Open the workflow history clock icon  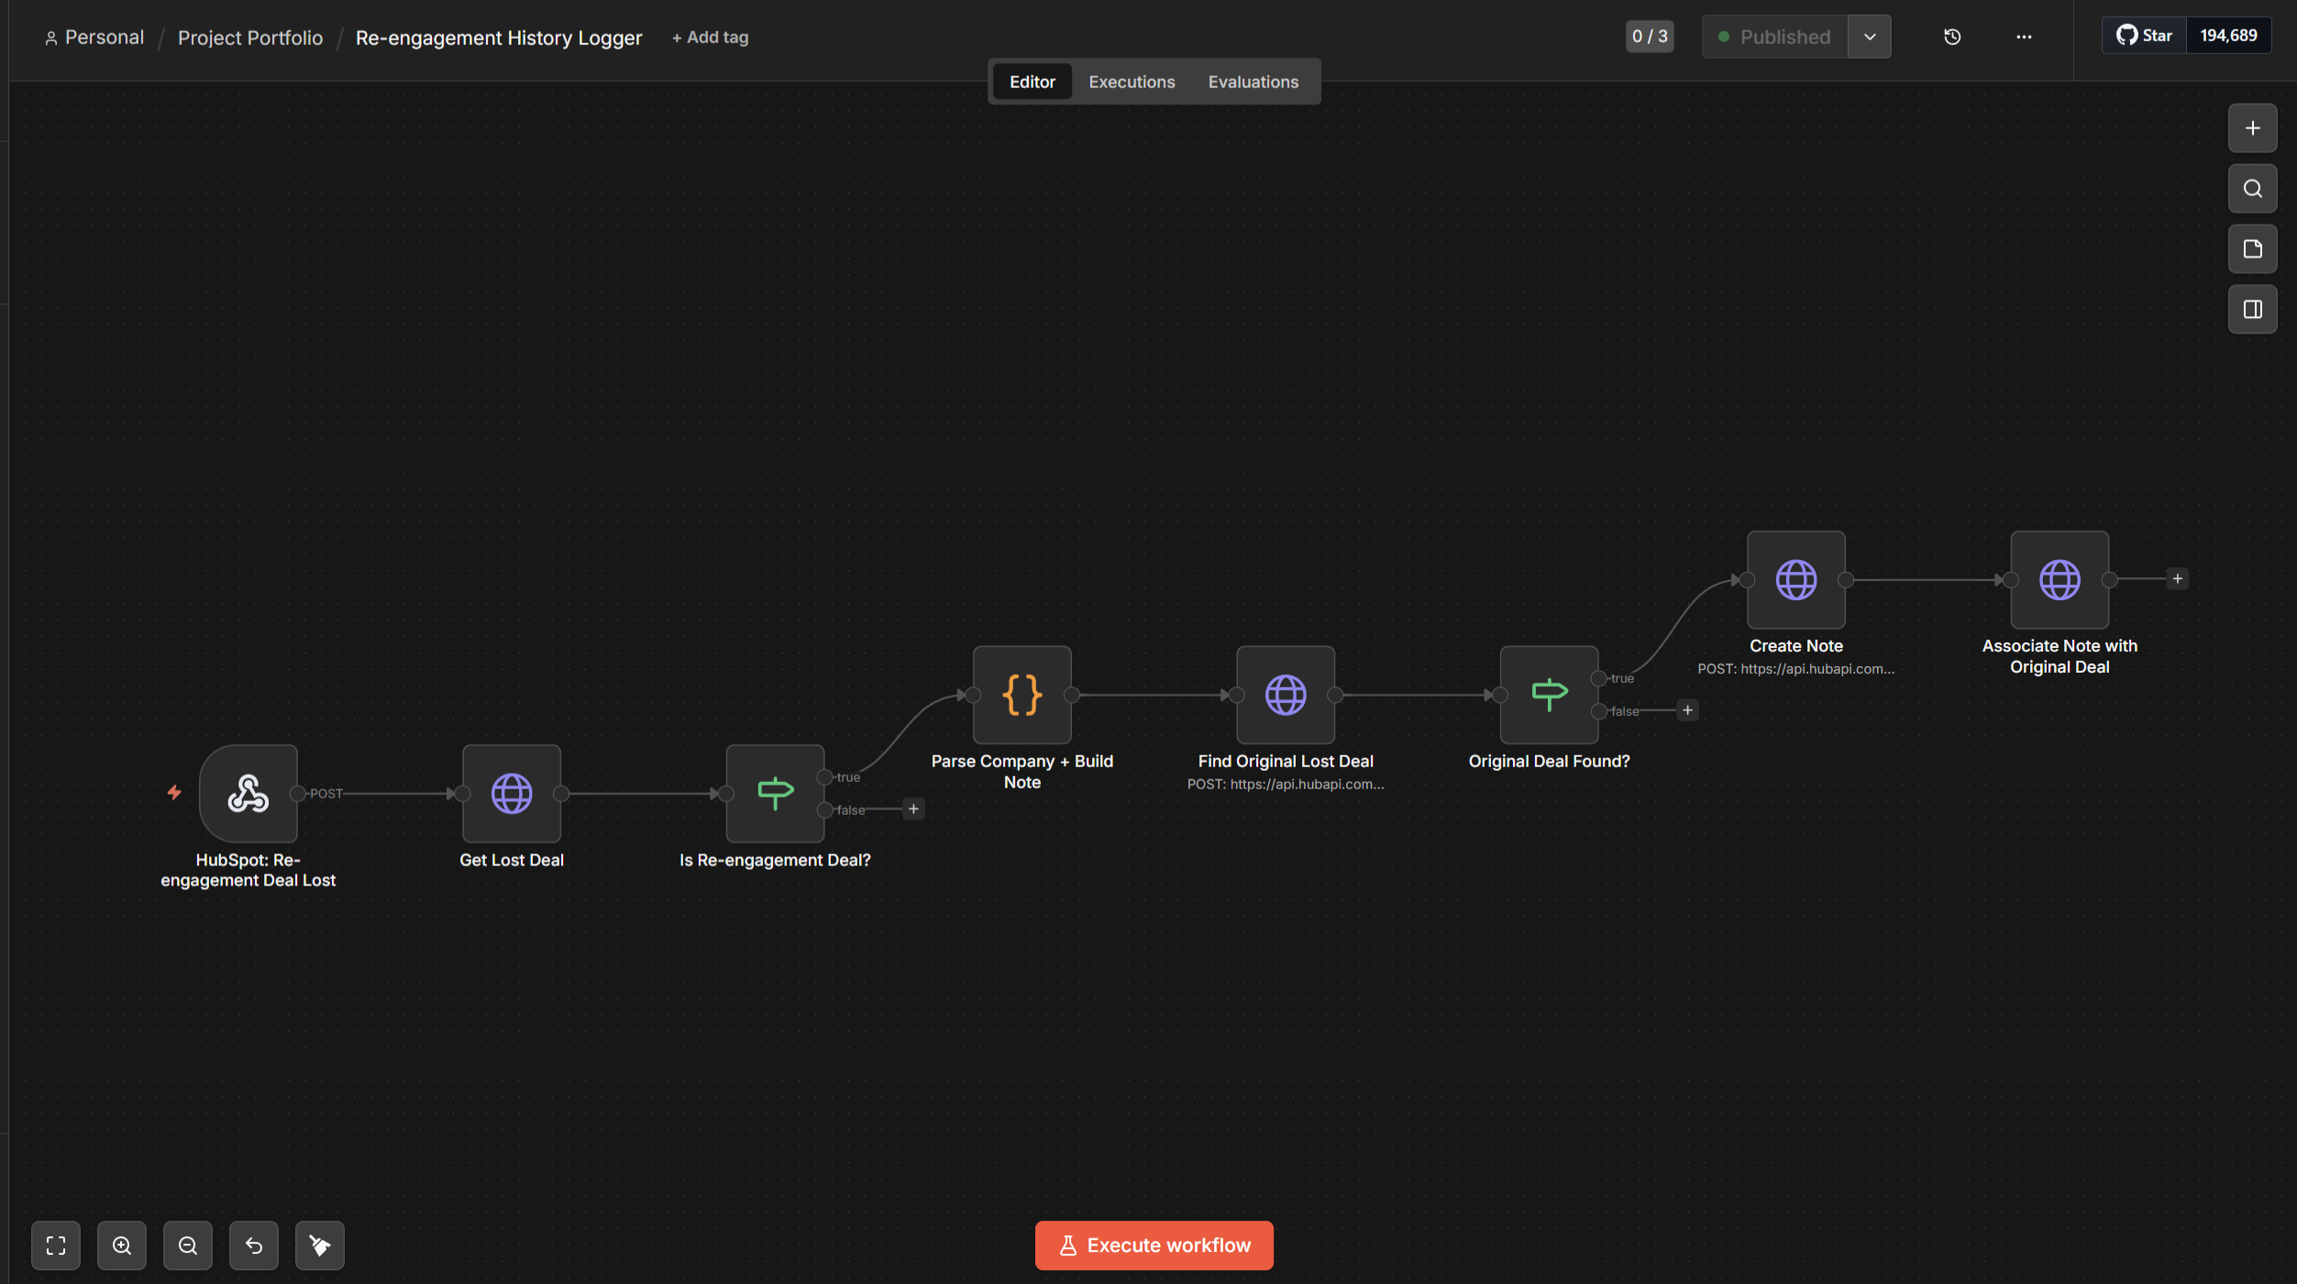pos(1952,37)
